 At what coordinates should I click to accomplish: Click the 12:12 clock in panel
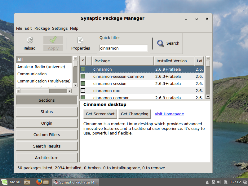point(235,182)
